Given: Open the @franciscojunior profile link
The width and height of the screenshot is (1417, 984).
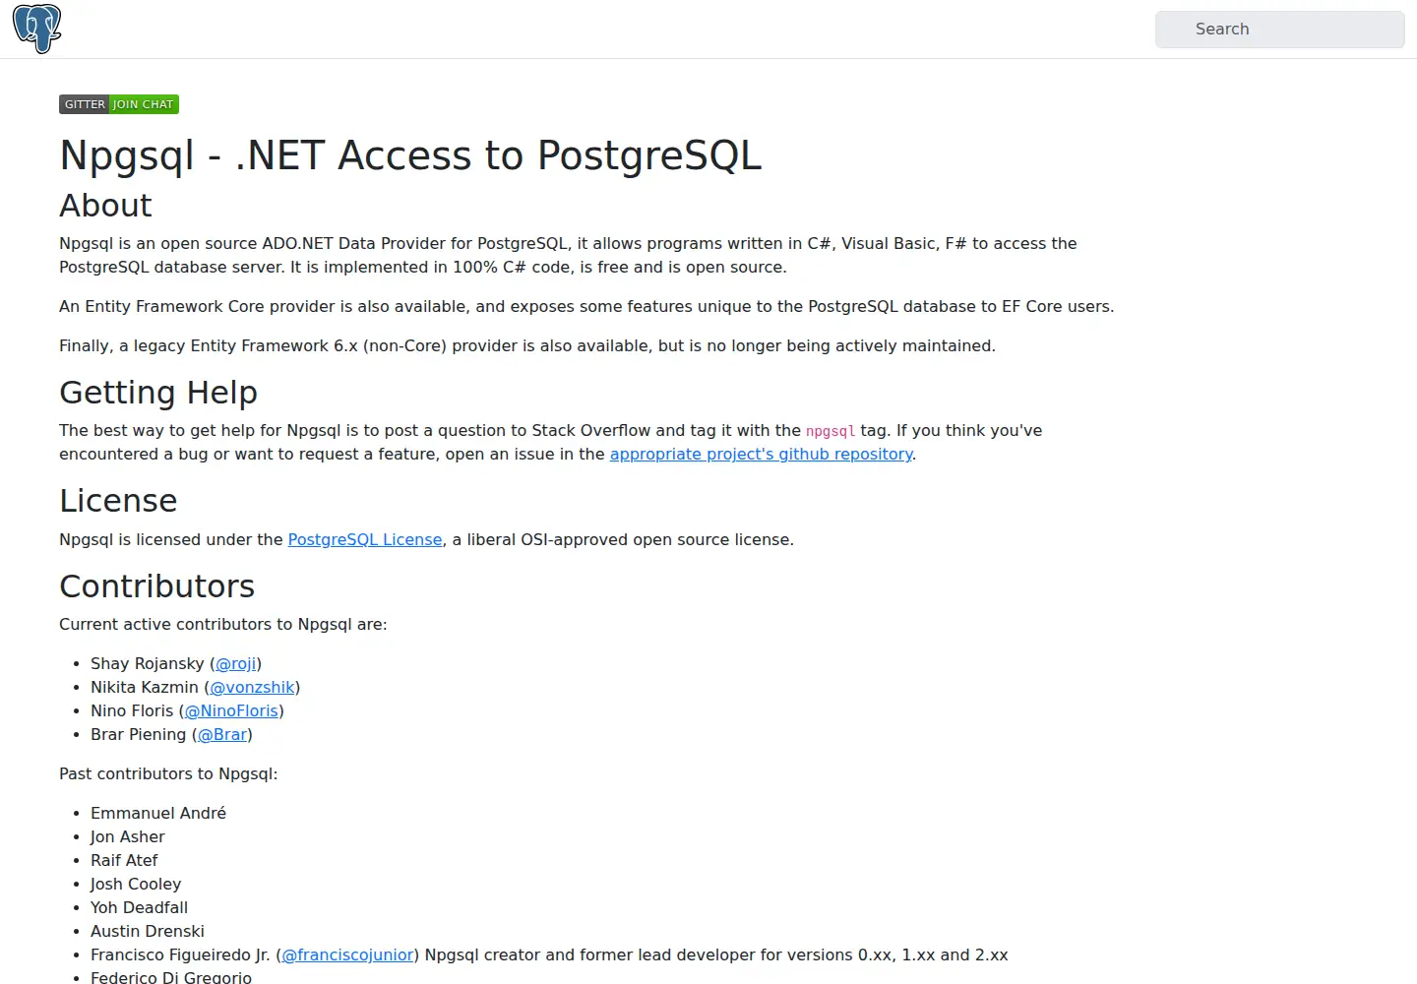Looking at the screenshot, I should [x=347, y=954].
